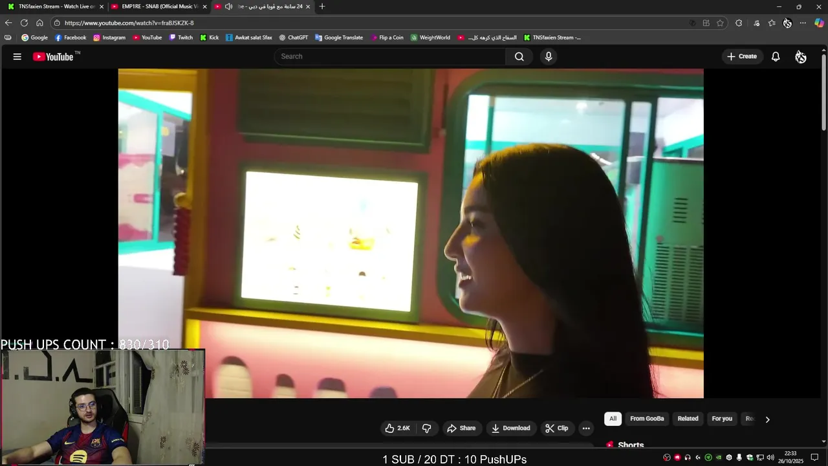The image size is (828, 466).
Task: Open the OBS tray icon
Action: click(x=667, y=458)
